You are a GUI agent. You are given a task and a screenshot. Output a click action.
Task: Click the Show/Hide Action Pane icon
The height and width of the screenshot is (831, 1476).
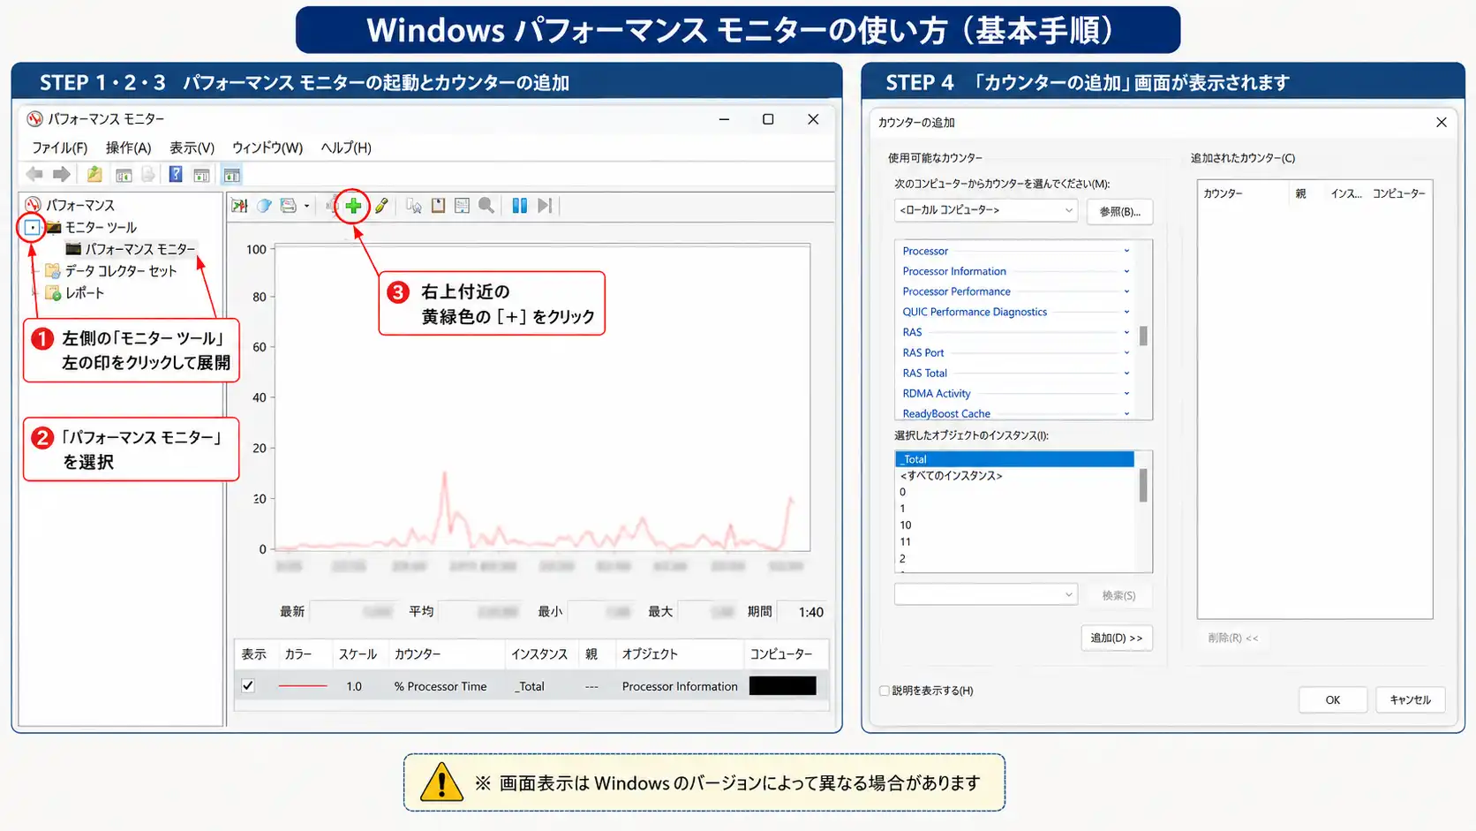(x=201, y=175)
